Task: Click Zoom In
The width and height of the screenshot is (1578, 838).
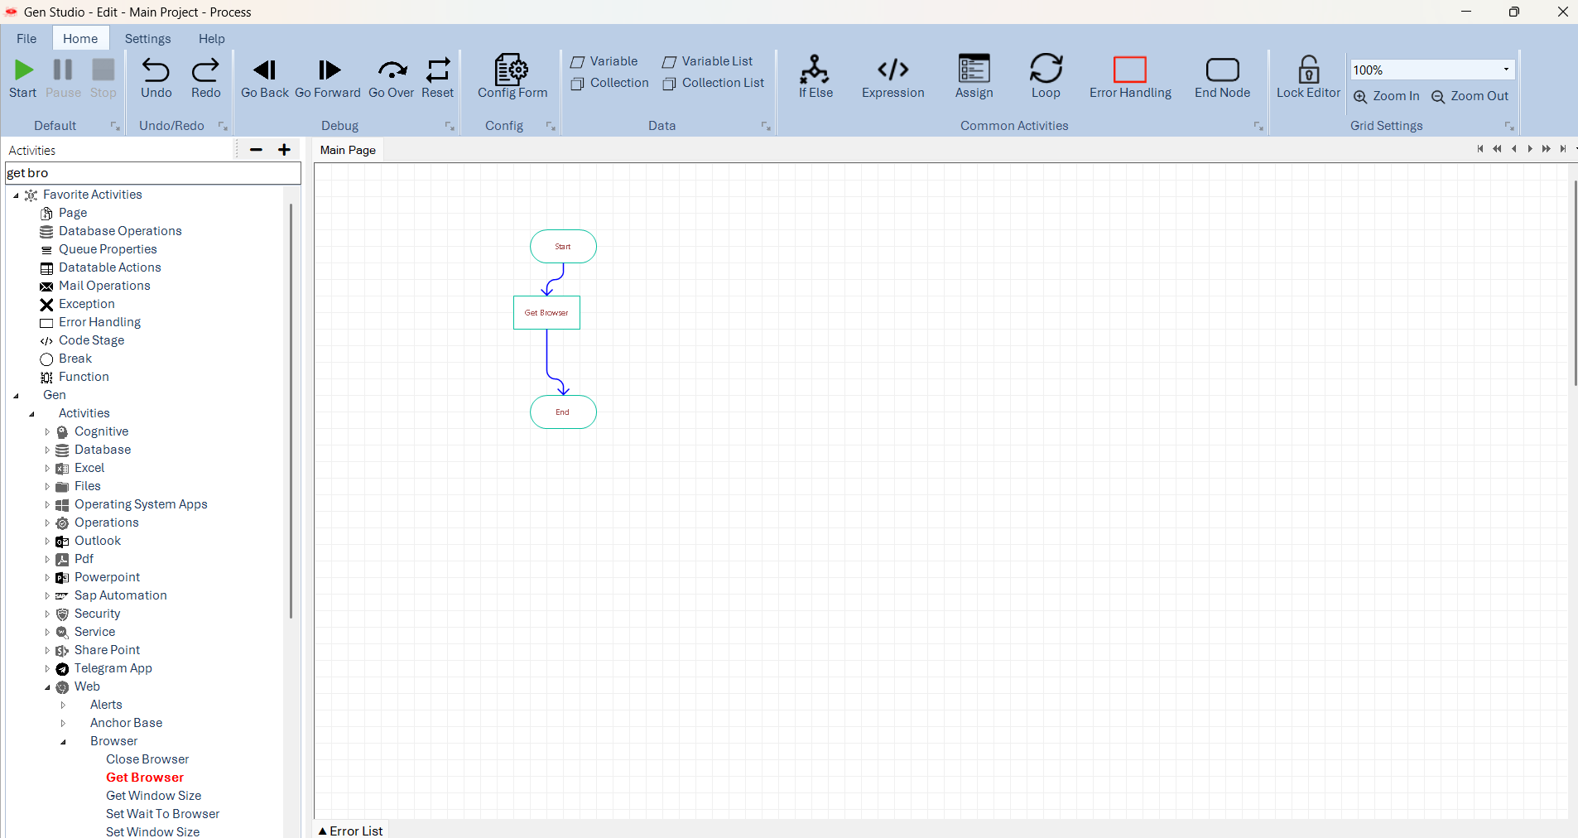Action: coord(1387,96)
